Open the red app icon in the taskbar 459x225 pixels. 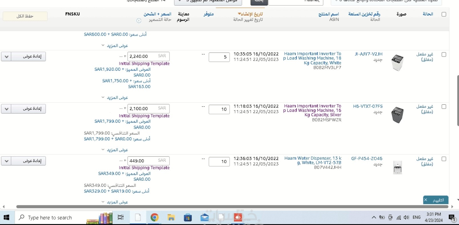[x=238, y=218]
